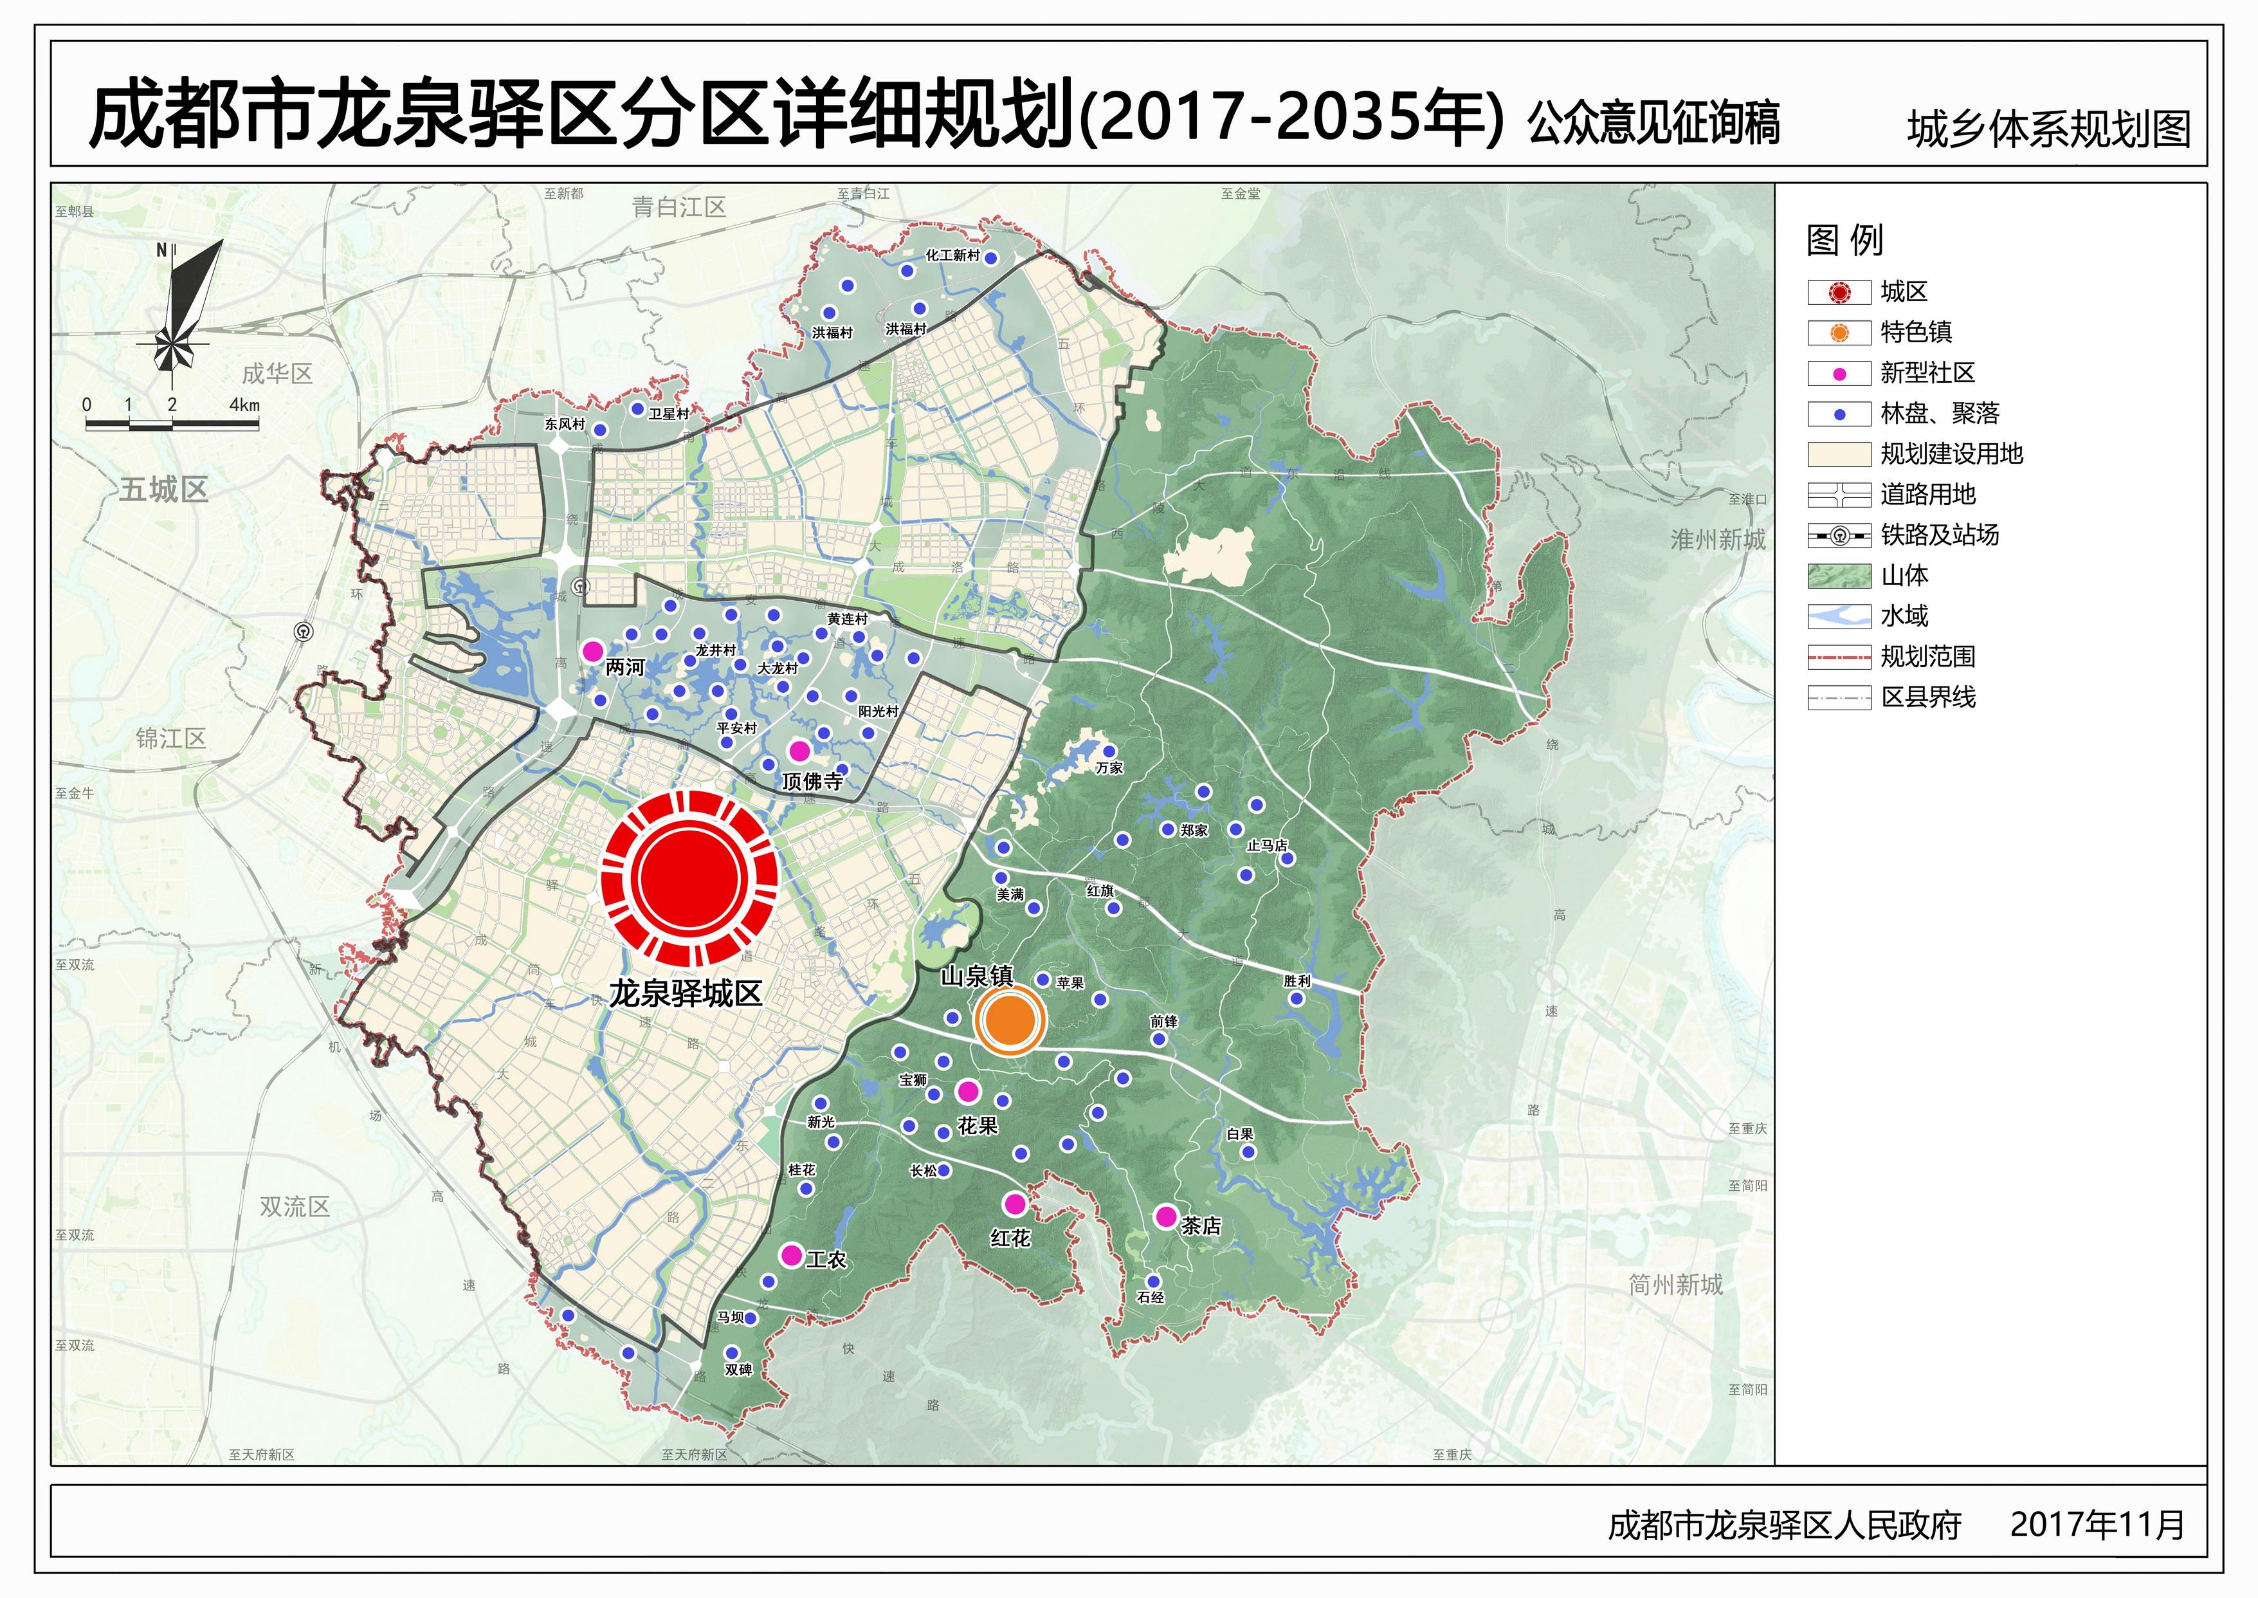Select the blue dot beside 东风村
Image resolution: width=2258 pixels, height=1598 pixels.
600,430
